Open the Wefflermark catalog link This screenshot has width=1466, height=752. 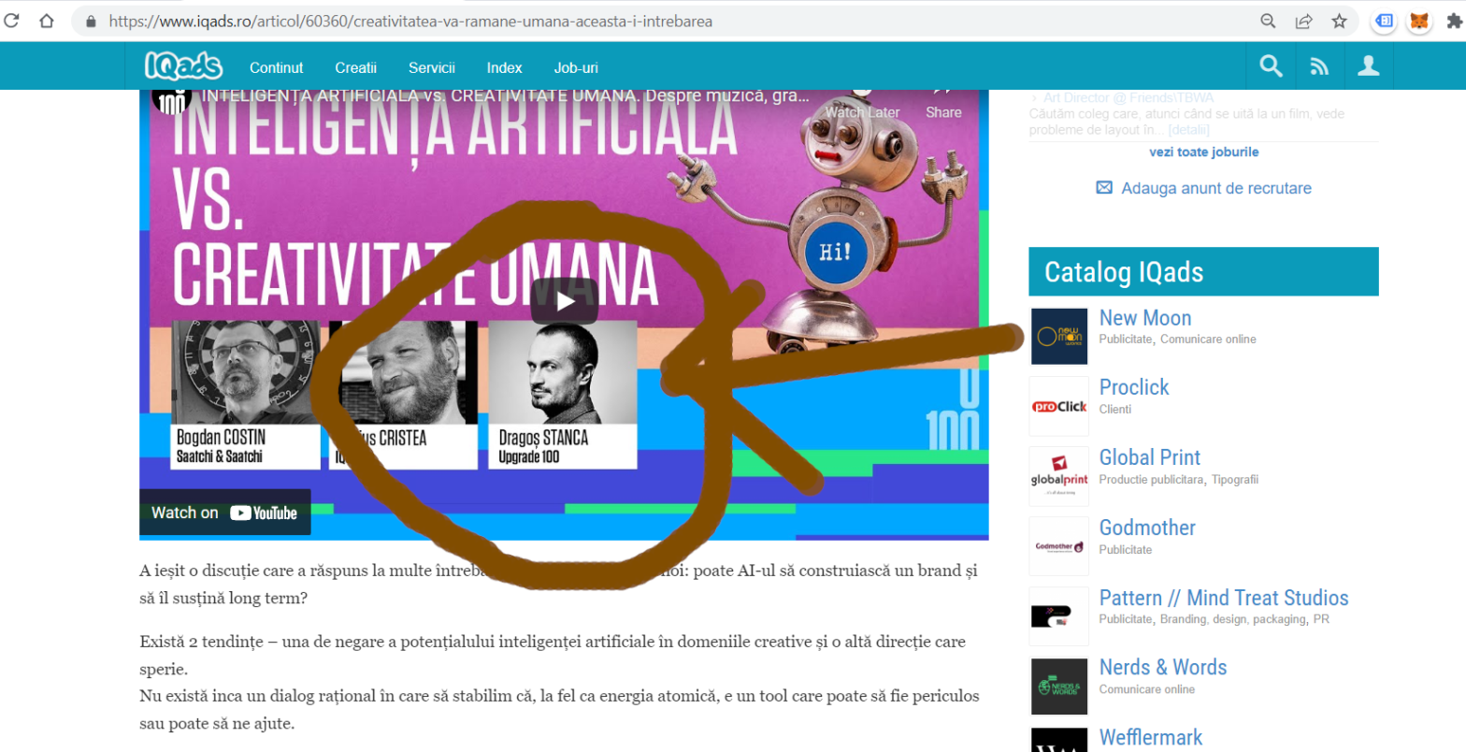1151,737
